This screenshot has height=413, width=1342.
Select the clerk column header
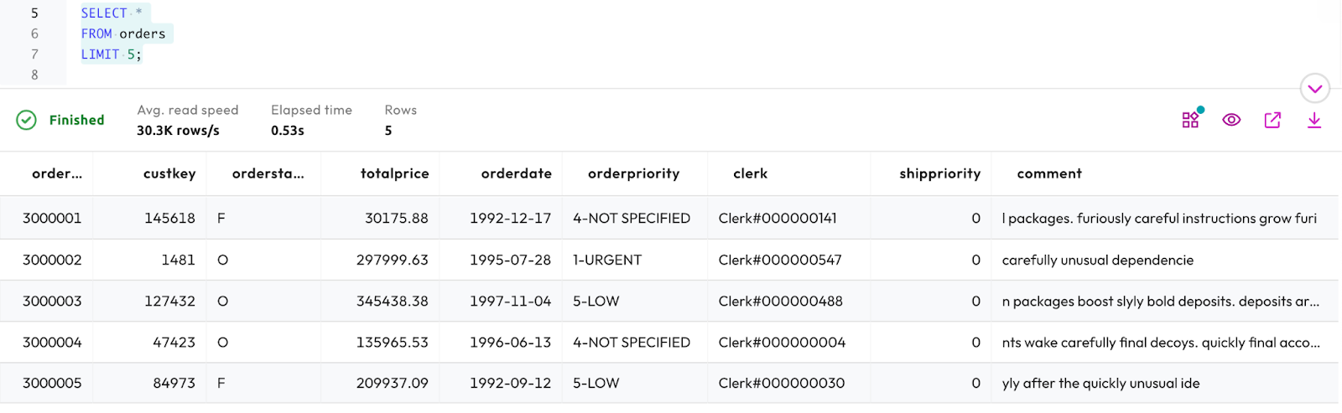point(750,173)
